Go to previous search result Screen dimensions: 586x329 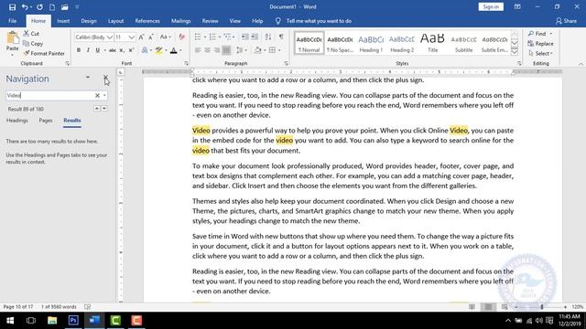coord(97,109)
